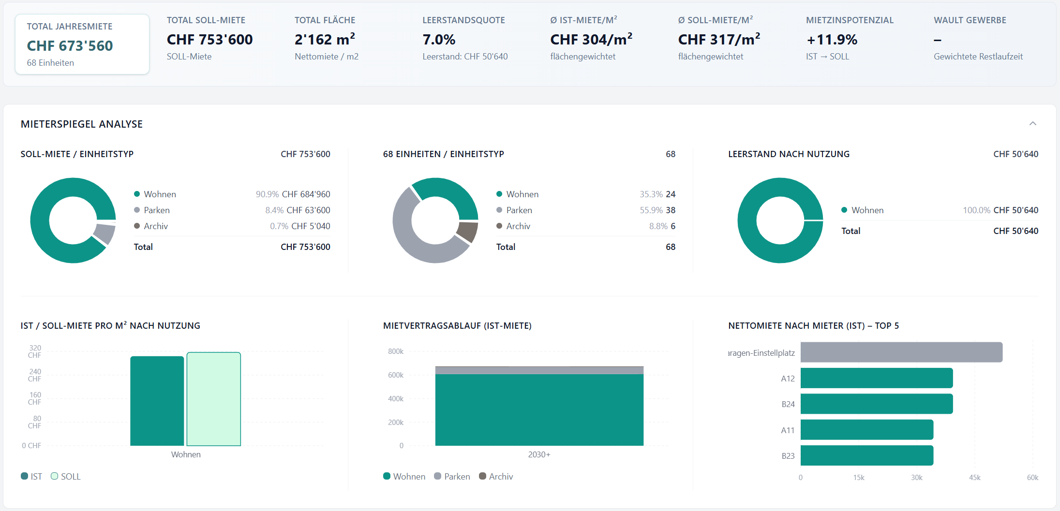Select the A12 tenant bar
This screenshot has width=1060, height=511.
pos(877,378)
